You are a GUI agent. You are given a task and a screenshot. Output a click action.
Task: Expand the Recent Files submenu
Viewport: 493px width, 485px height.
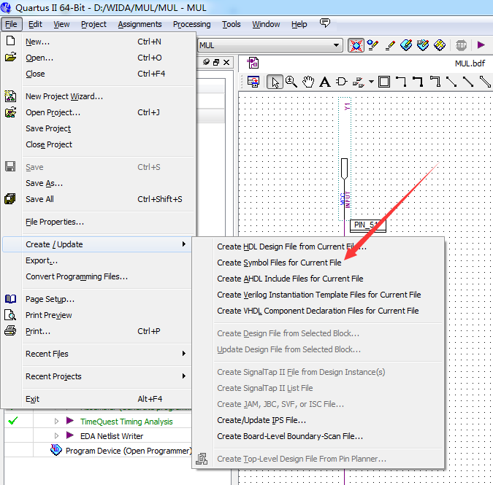[x=97, y=354]
